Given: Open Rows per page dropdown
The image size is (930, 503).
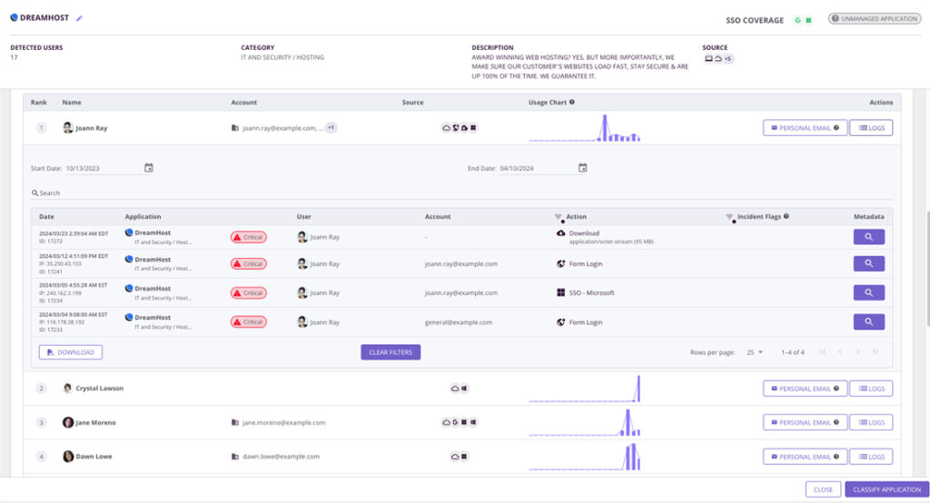Looking at the screenshot, I should [755, 352].
